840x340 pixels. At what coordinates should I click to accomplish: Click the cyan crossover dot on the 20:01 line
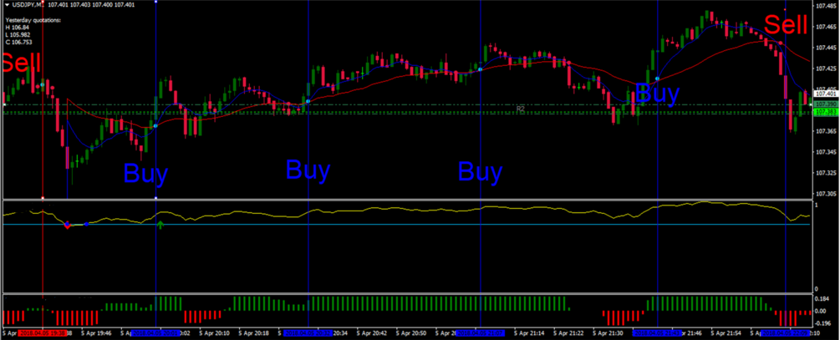[155, 126]
